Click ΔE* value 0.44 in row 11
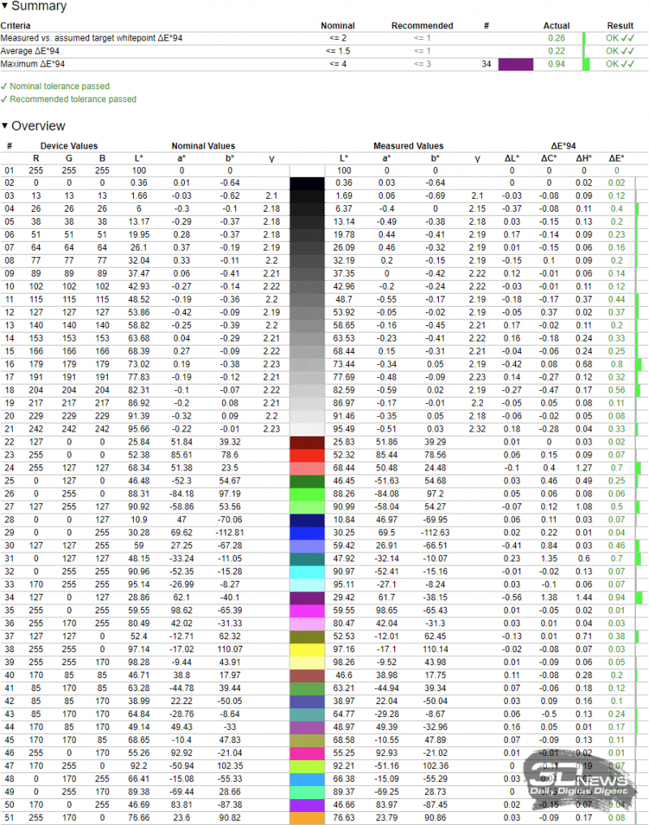Screen dimensions: 649x825 tap(617, 300)
